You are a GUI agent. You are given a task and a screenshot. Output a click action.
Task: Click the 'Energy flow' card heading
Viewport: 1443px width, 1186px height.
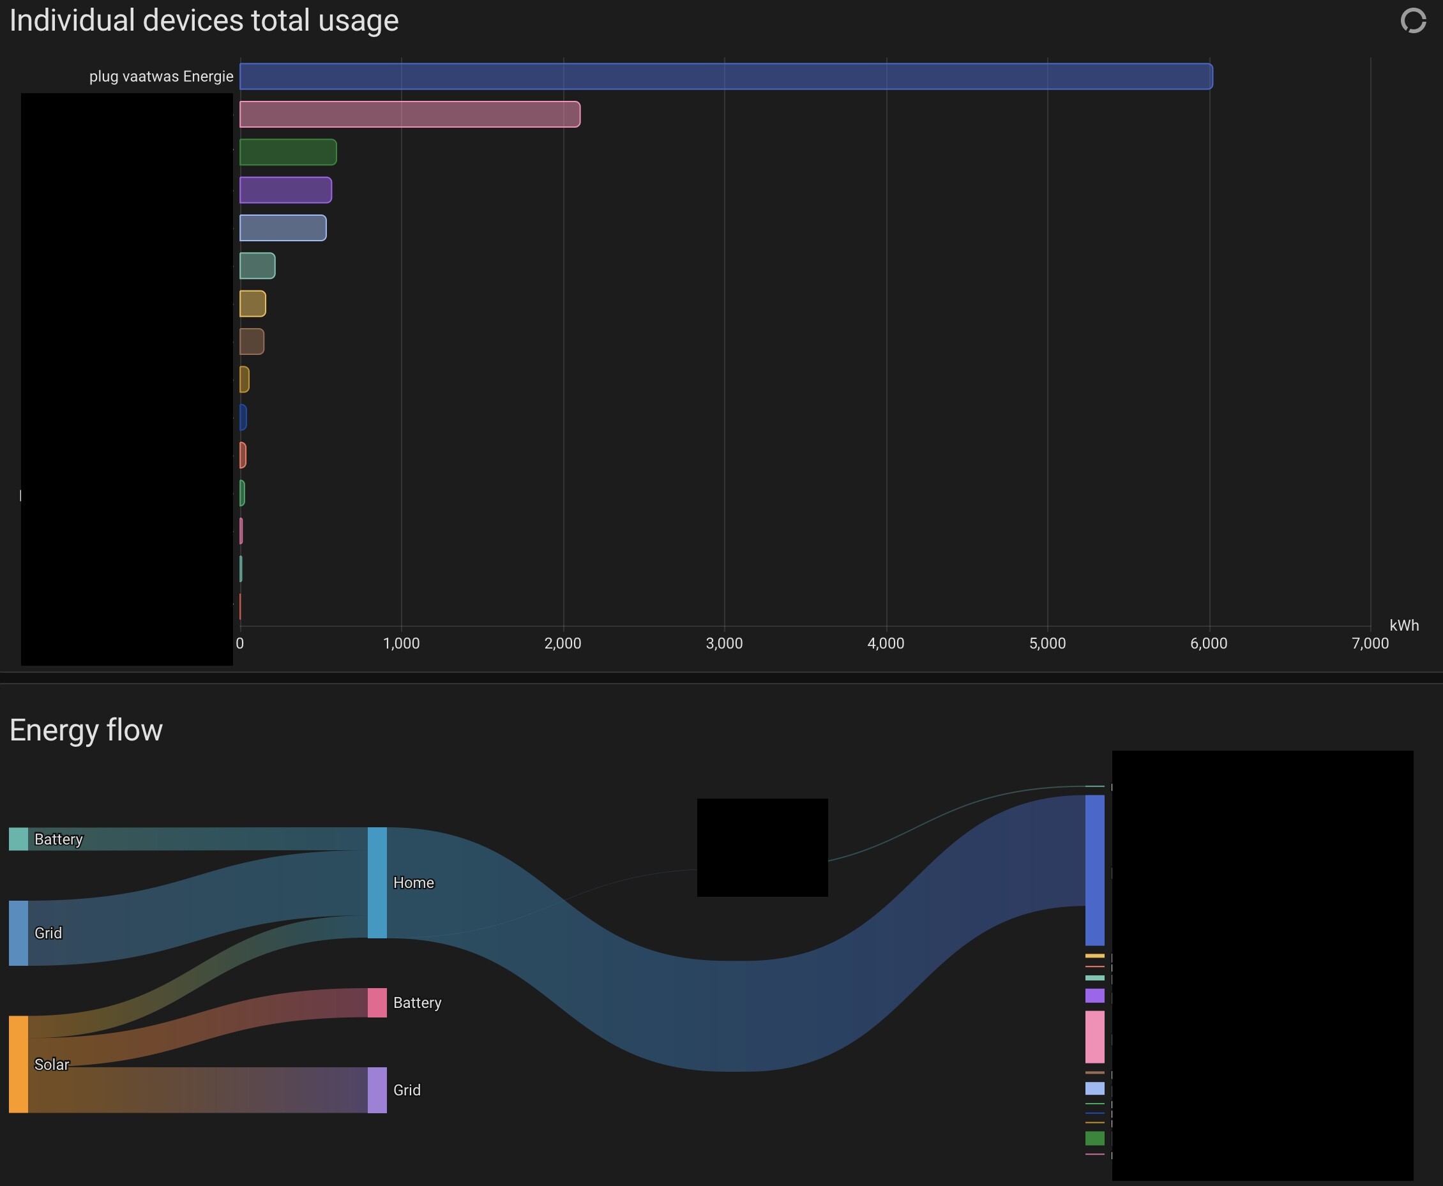[x=86, y=730]
